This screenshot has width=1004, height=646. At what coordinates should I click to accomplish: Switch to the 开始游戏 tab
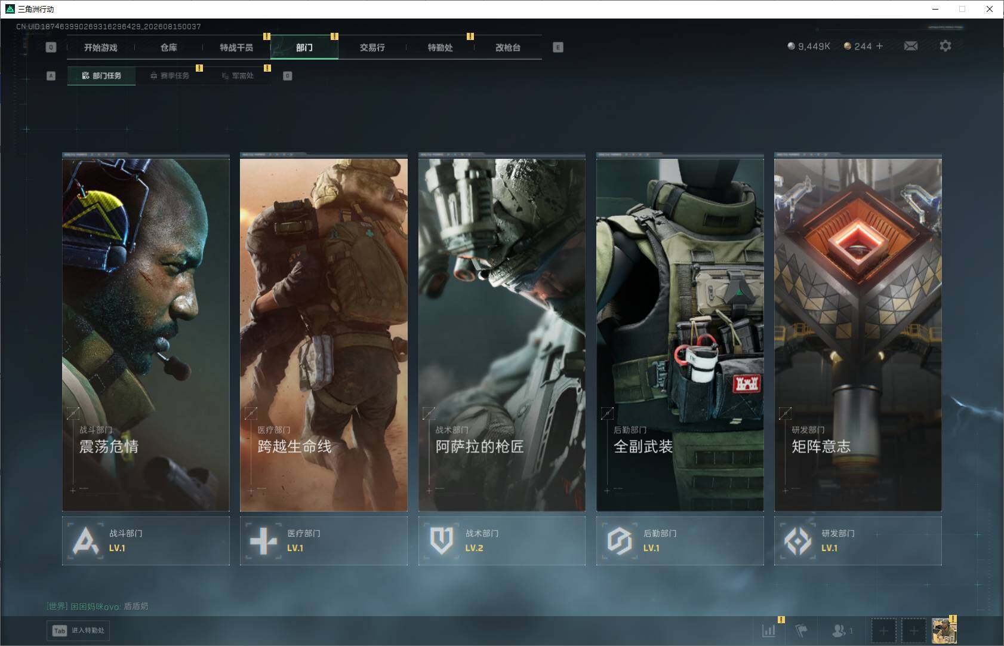tap(101, 47)
